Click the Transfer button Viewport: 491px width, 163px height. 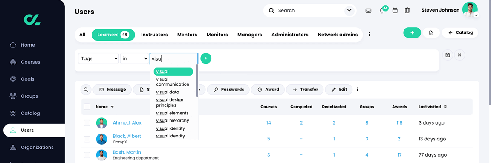pos(305,90)
